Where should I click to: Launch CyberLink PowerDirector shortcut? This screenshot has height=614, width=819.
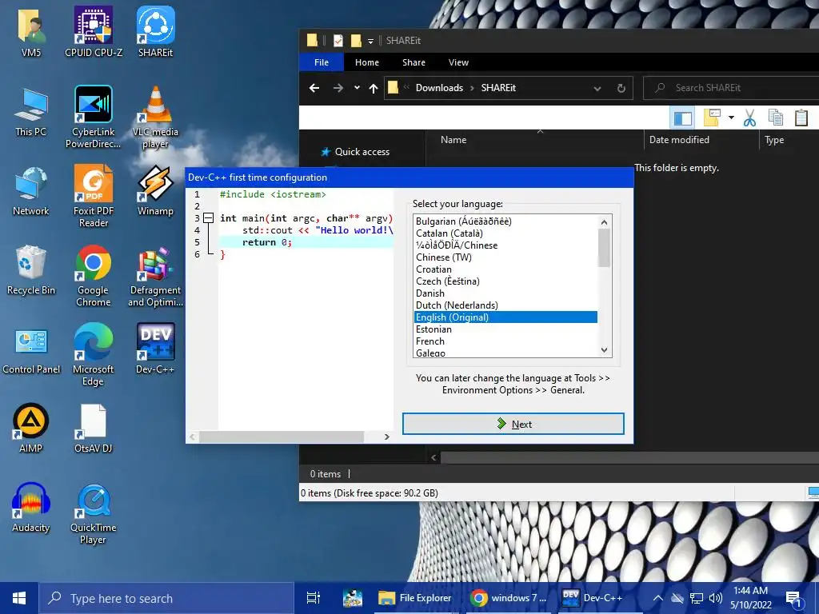(x=94, y=117)
